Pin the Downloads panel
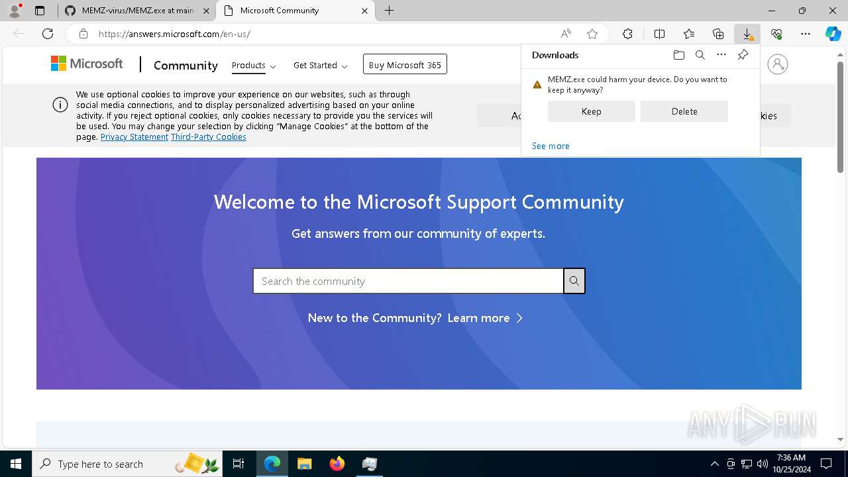 click(743, 55)
